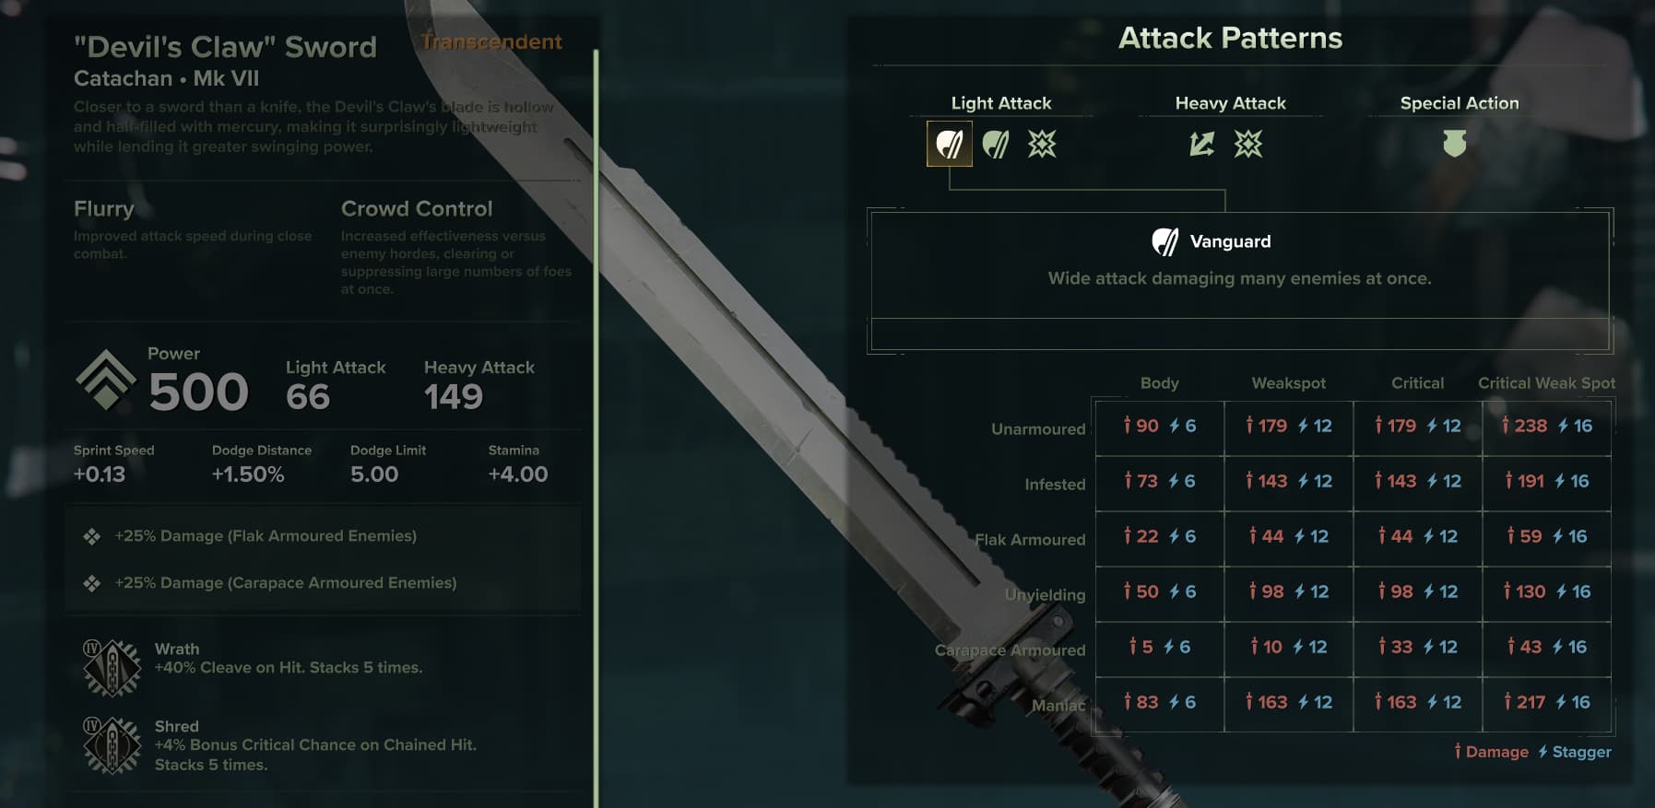This screenshot has width=1655, height=808.
Task: Select the Special Action shield icon
Action: pos(1454,143)
